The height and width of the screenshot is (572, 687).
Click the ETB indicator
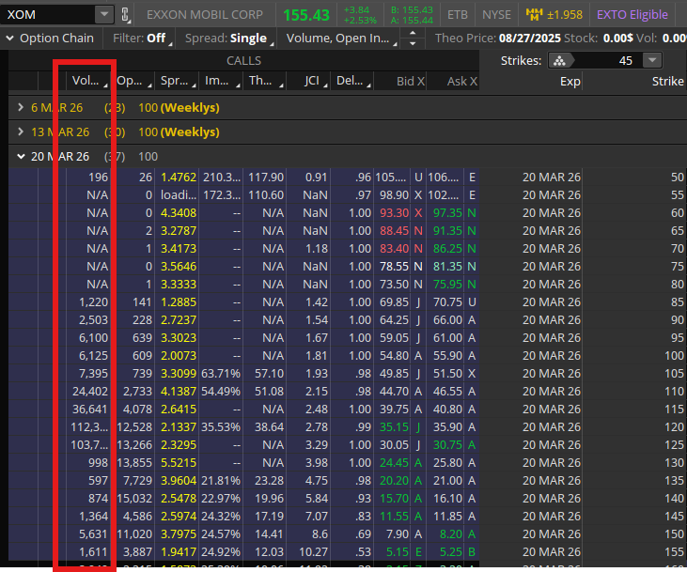point(458,15)
